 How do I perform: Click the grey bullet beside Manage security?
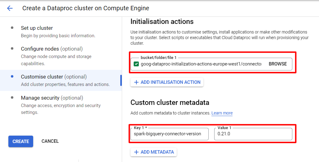click(12, 98)
